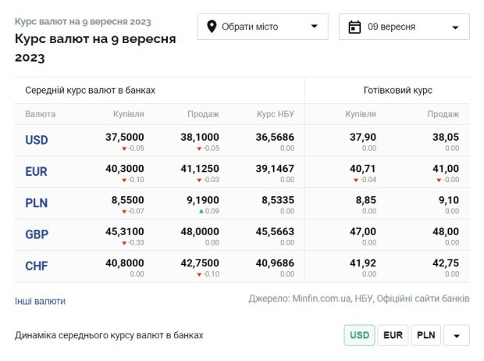This screenshot has width=484, height=361.
Task: Switch the dynamics chart to PLN
Action: coord(426,335)
